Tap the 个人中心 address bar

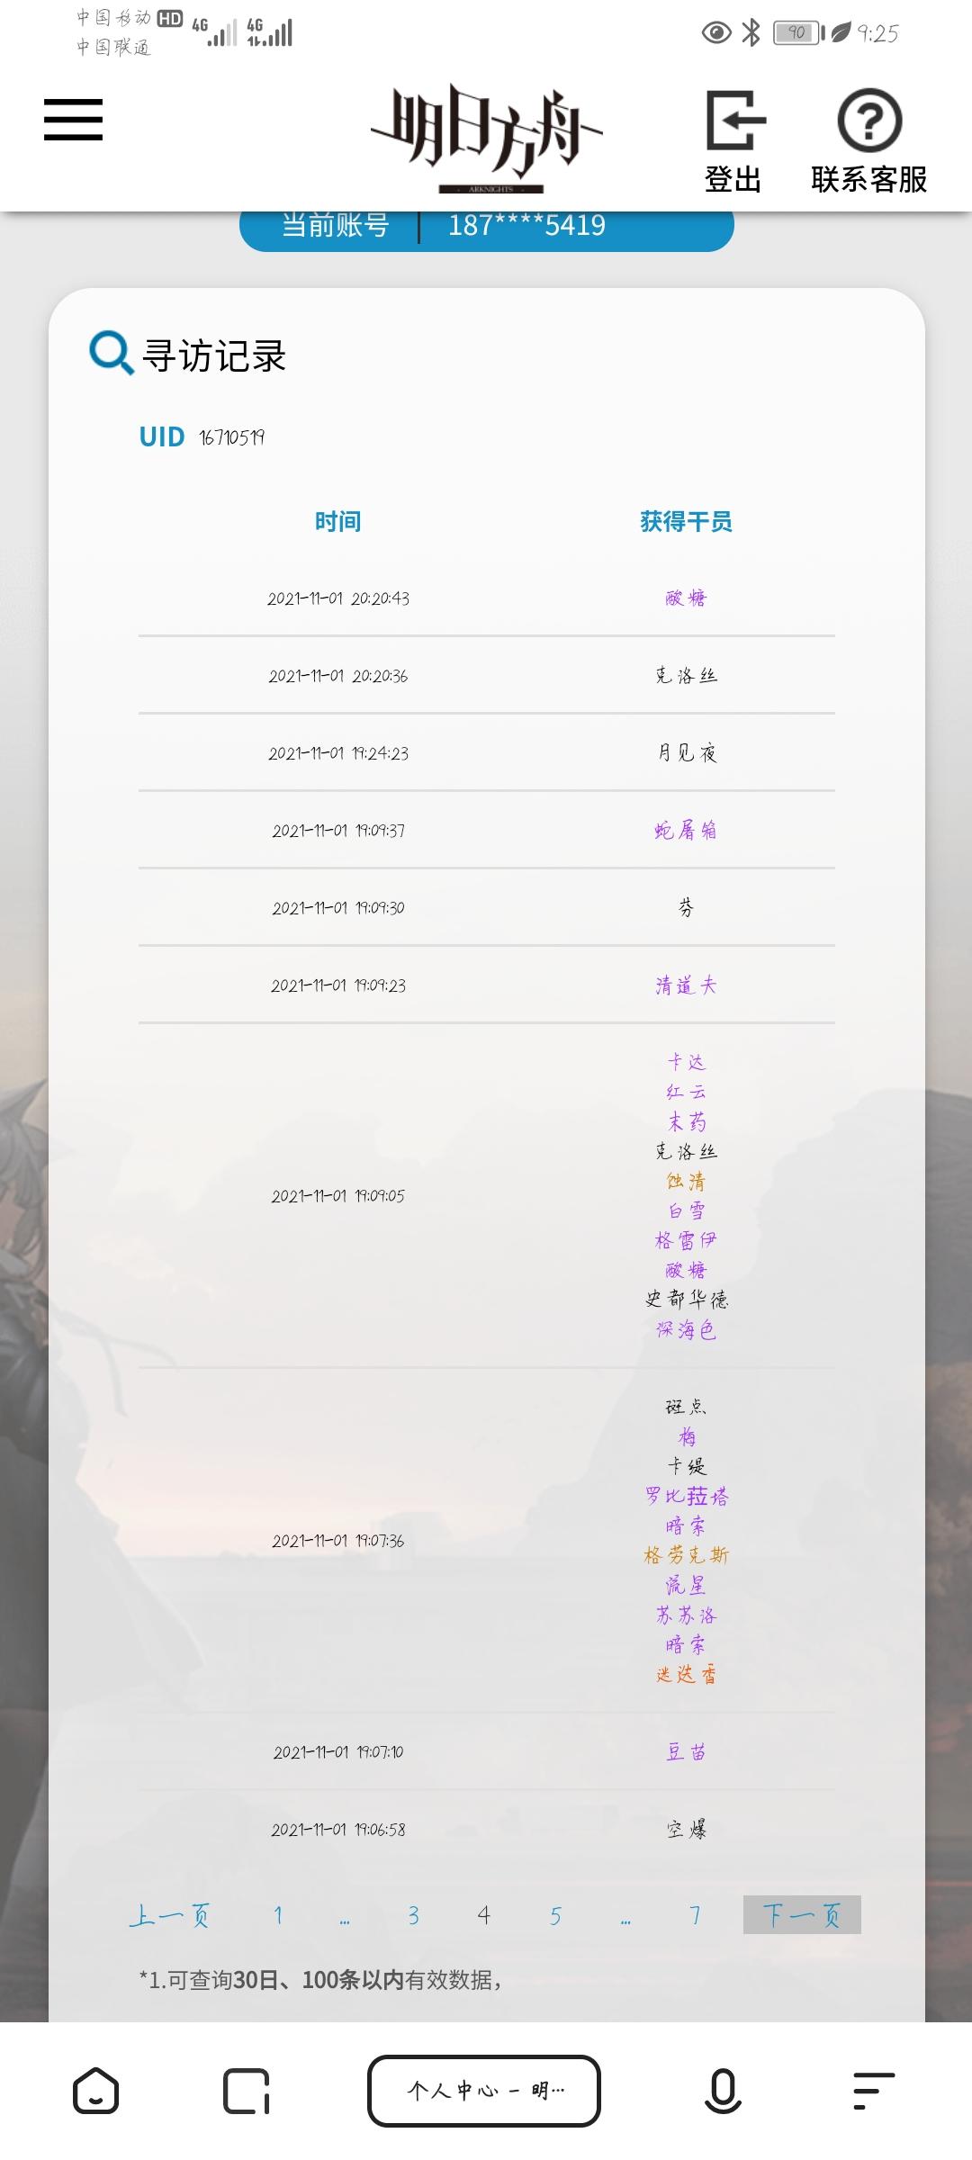tap(484, 2090)
